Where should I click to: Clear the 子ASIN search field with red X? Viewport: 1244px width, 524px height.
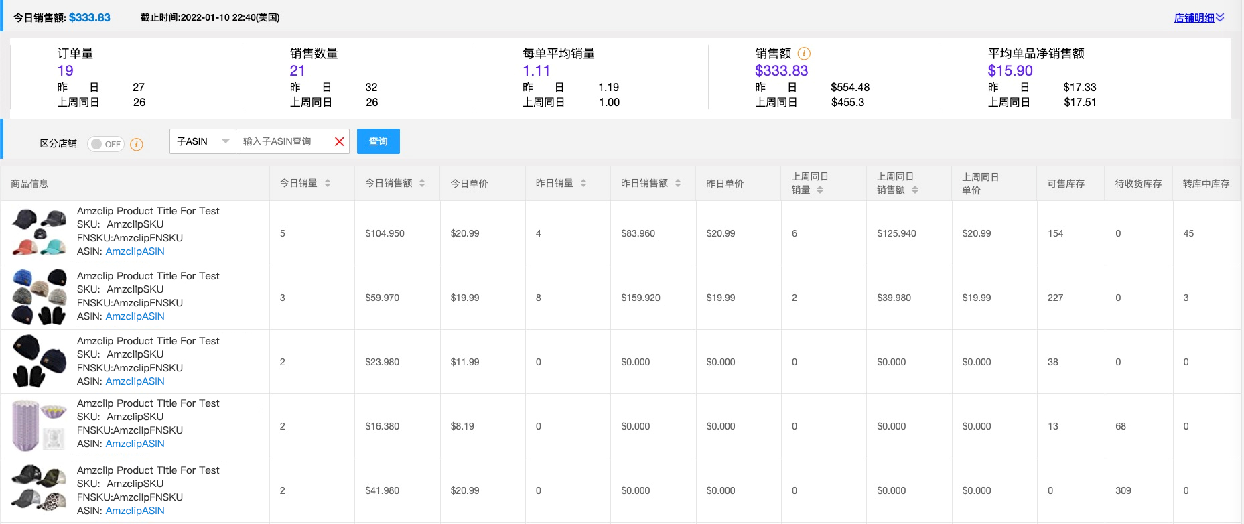[339, 141]
